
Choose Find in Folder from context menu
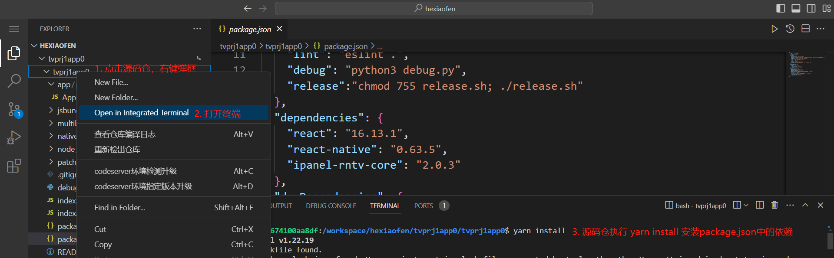tap(120, 208)
